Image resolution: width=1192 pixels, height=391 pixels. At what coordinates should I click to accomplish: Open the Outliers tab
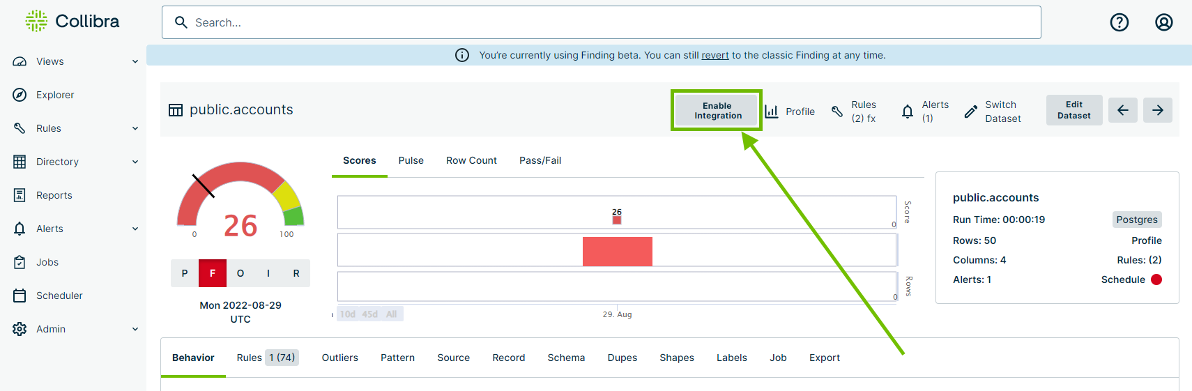[x=339, y=358]
